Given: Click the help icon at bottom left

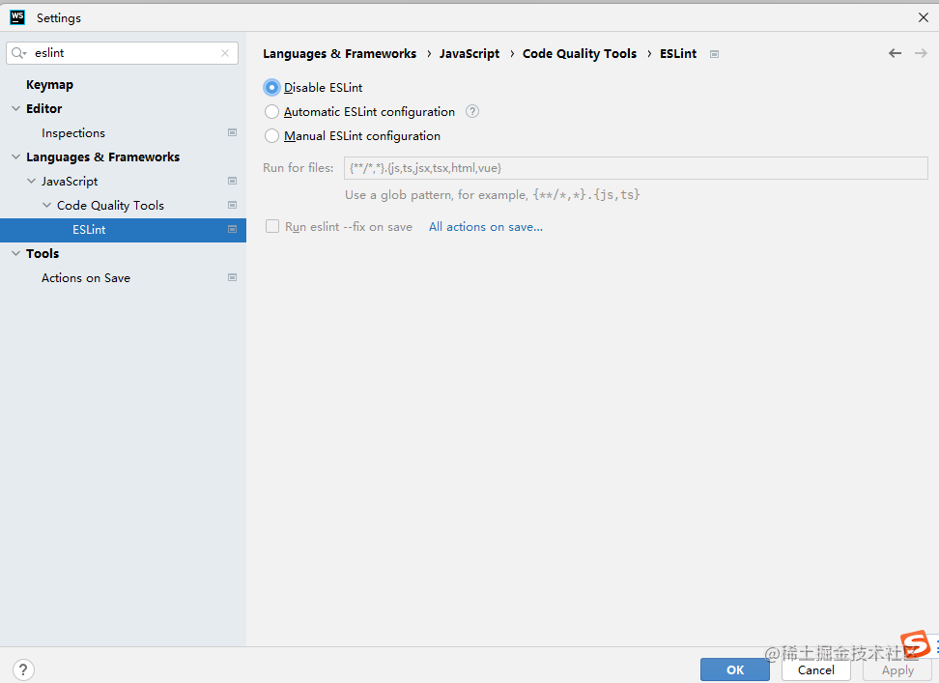Looking at the screenshot, I should pos(22,669).
